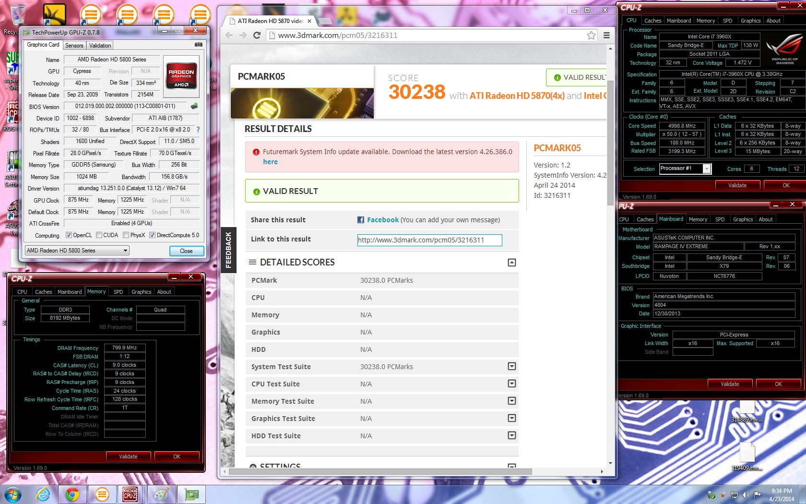Viewport: 806px width, 504px height.
Task: Open the Paint taskbar icon
Action: click(161, 494)
